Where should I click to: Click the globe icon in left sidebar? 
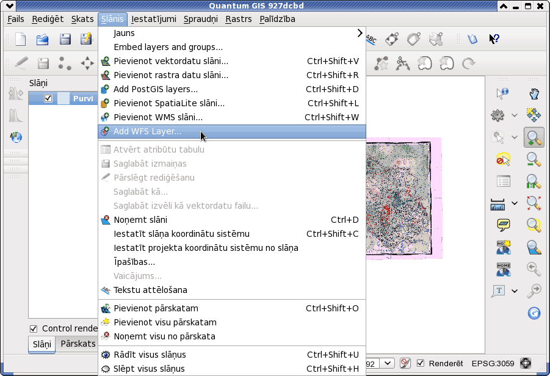click(x=16, y=137)
